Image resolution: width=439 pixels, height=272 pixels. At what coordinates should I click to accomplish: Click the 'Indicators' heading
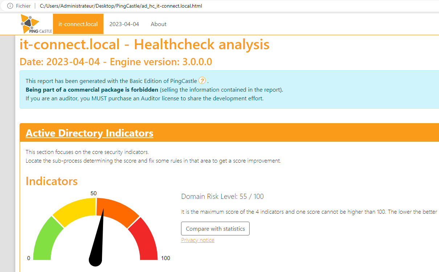coord(52,181)
